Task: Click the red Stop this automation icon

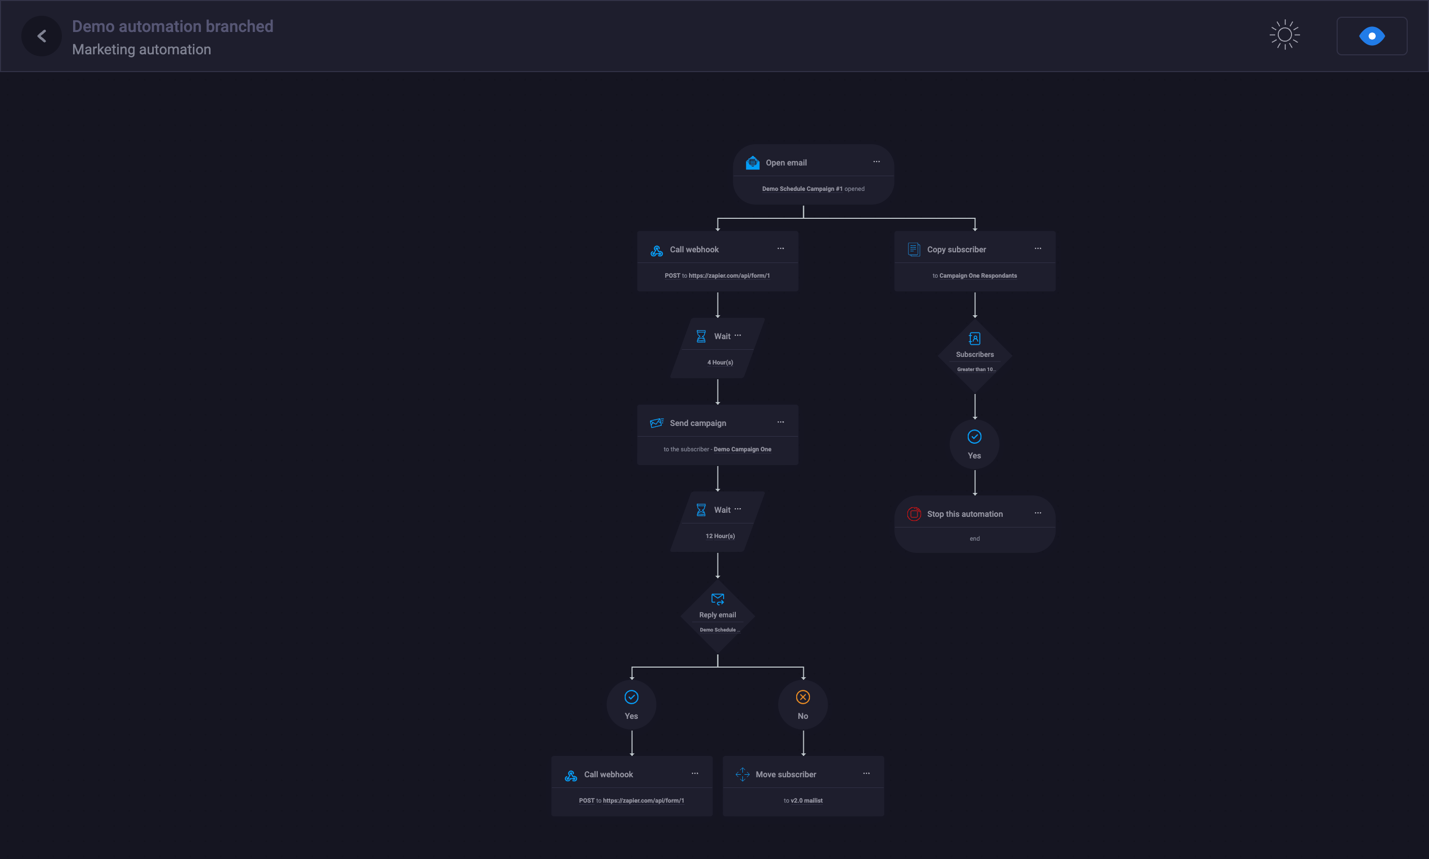Action: [913, 514]
